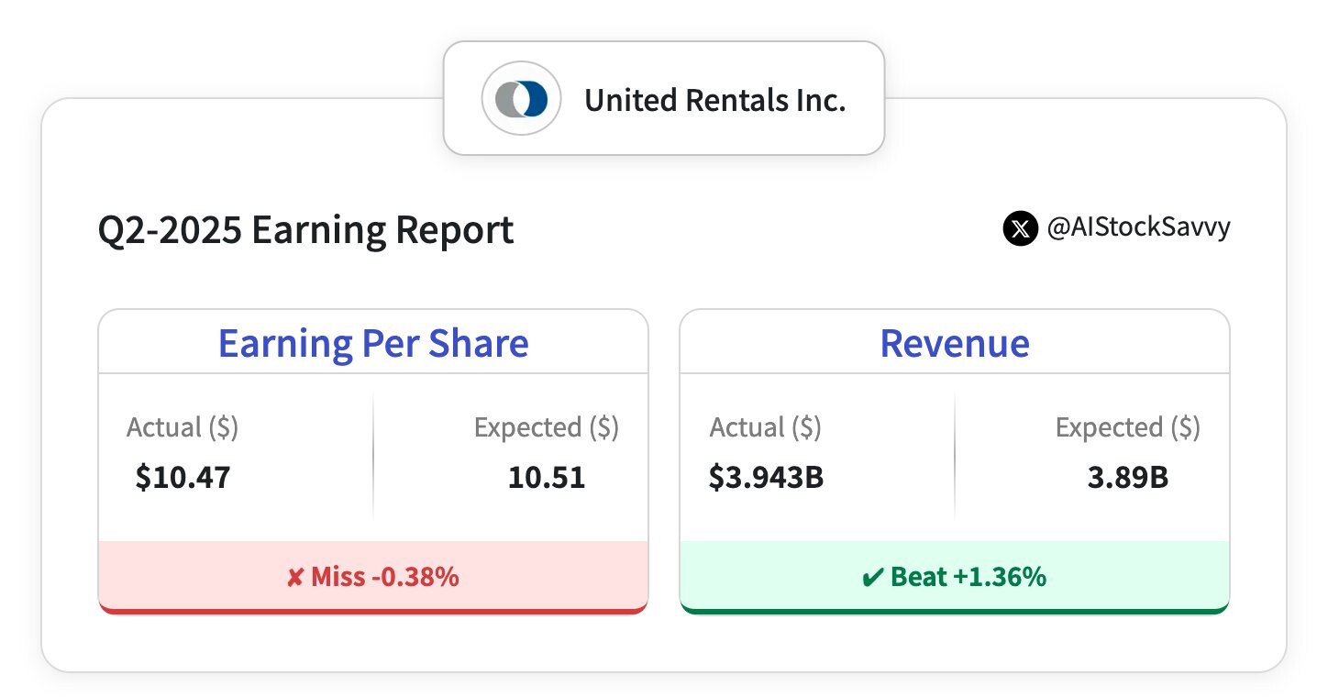Image resolution: width=1317 pixels, height=697 pixels.
Task: Click the actual EPS value $10.47
Action: coord(183,478)
